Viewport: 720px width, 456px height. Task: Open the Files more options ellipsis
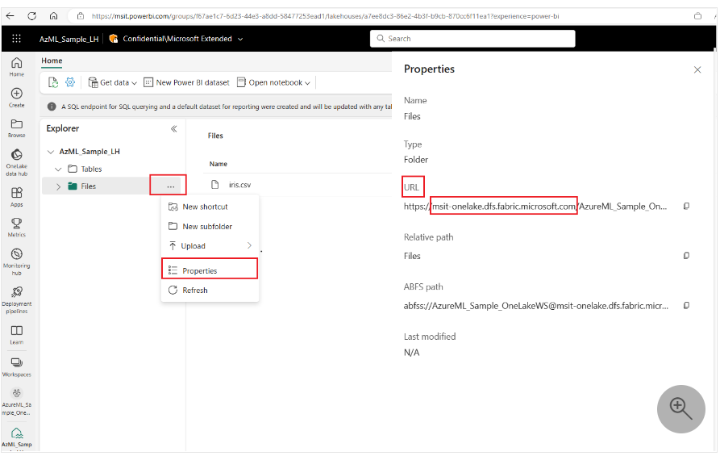(170, 186)
